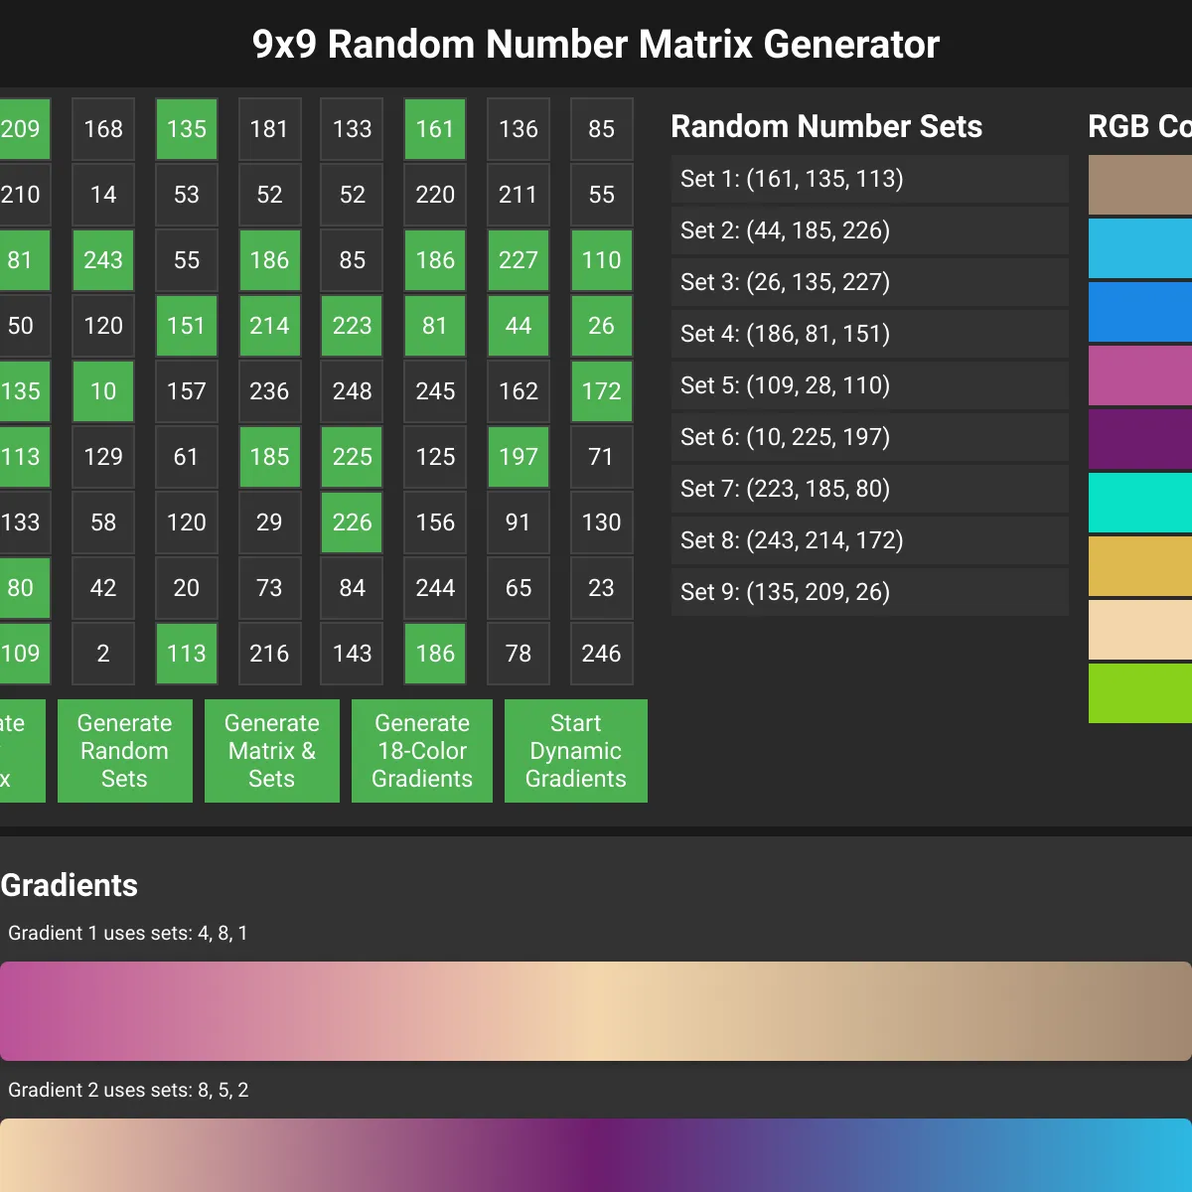Select the cell containing 246 in bottom row
Image resolution: width=1192 pixels, height=1192 pixels.
coord(601,654)
